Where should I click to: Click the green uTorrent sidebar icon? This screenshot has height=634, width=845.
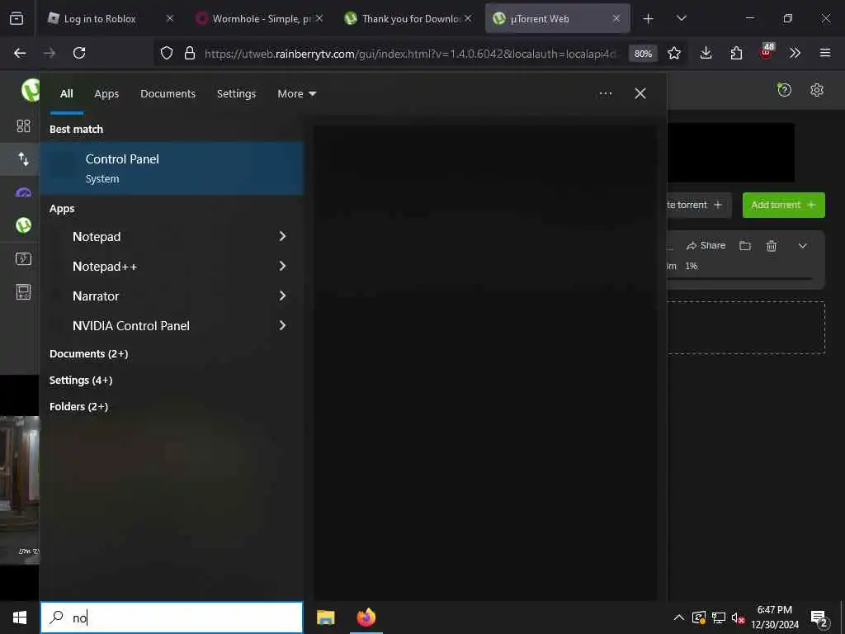pos(23,225)
